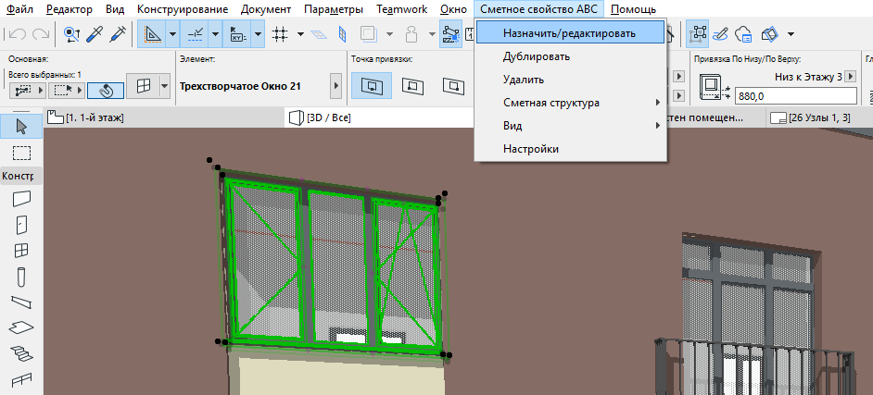Choose Удалить from the dropdown menu
Image resolution: width=873 pixels, height=395 pixels.
(571, 80)
